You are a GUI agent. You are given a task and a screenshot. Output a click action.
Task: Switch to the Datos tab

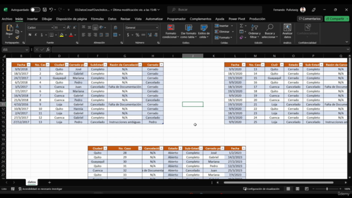pos(112,19)
